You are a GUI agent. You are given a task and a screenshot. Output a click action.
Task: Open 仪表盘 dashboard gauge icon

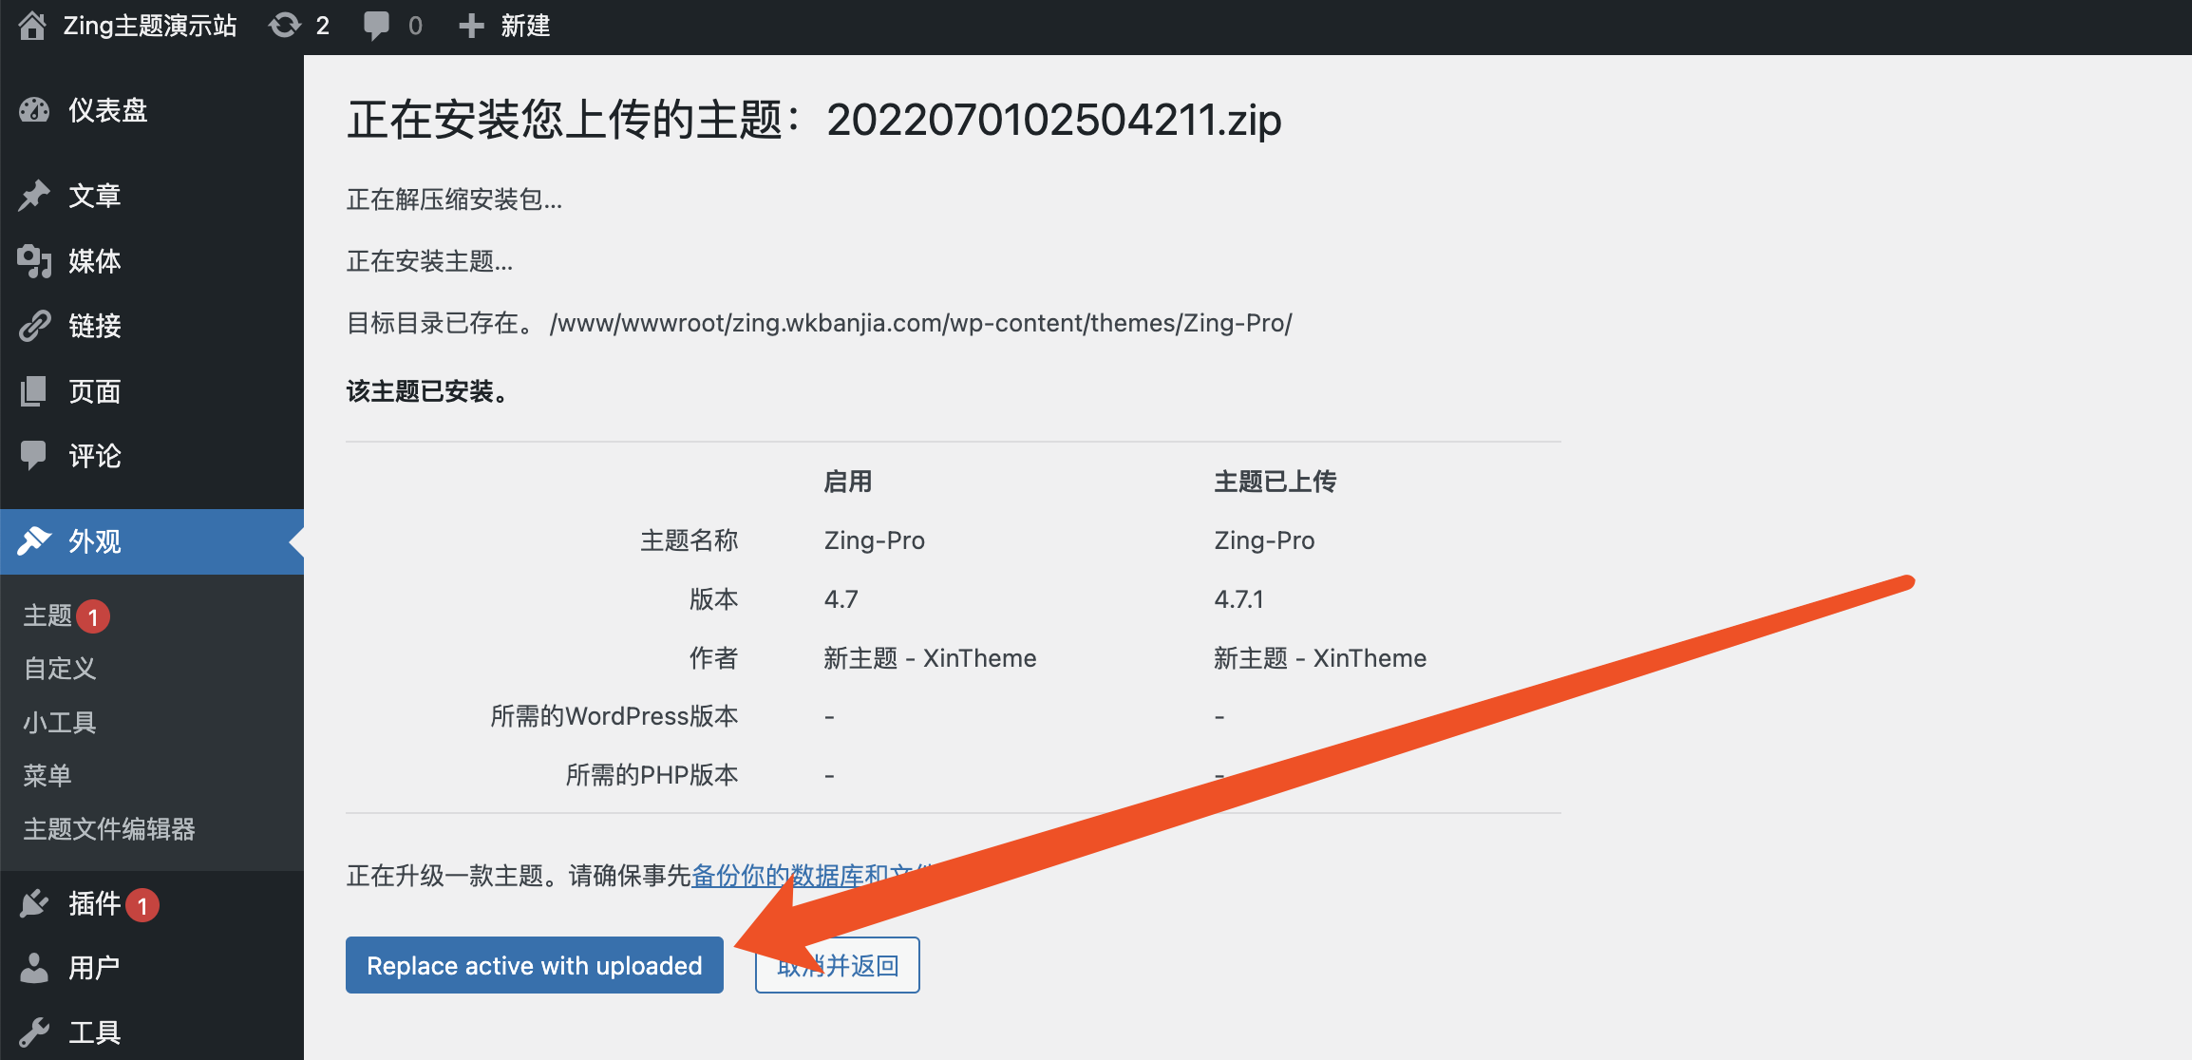(x=34, y=110)
